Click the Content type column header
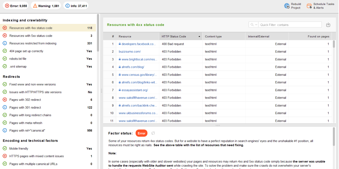339x169 pixels. [224, 36]
